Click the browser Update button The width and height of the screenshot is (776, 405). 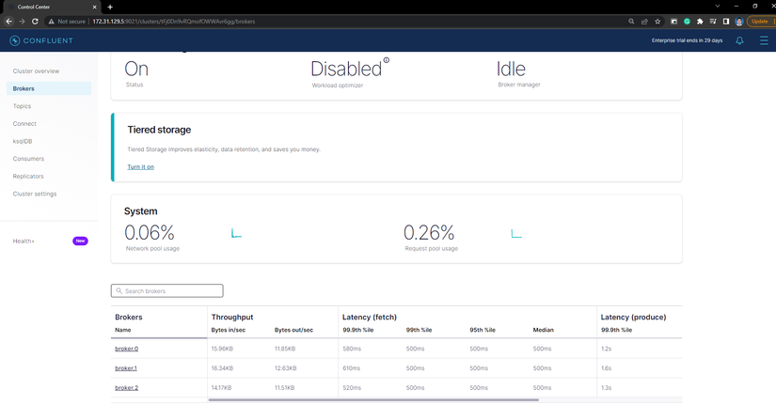click(761, 22)
